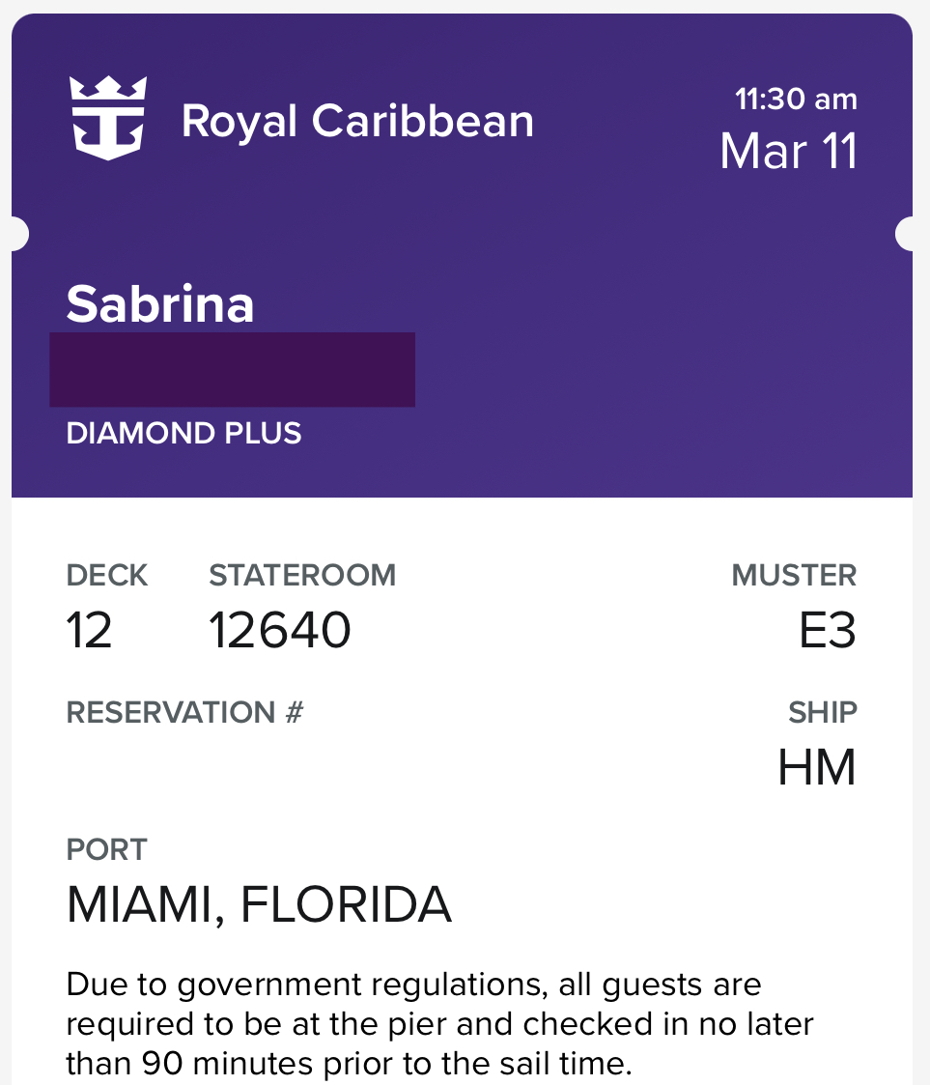The width and height of the screenshot is (930, 1085).
Task: Select the DIAMOND PLUS loyalty status
Action: (183, 433)
